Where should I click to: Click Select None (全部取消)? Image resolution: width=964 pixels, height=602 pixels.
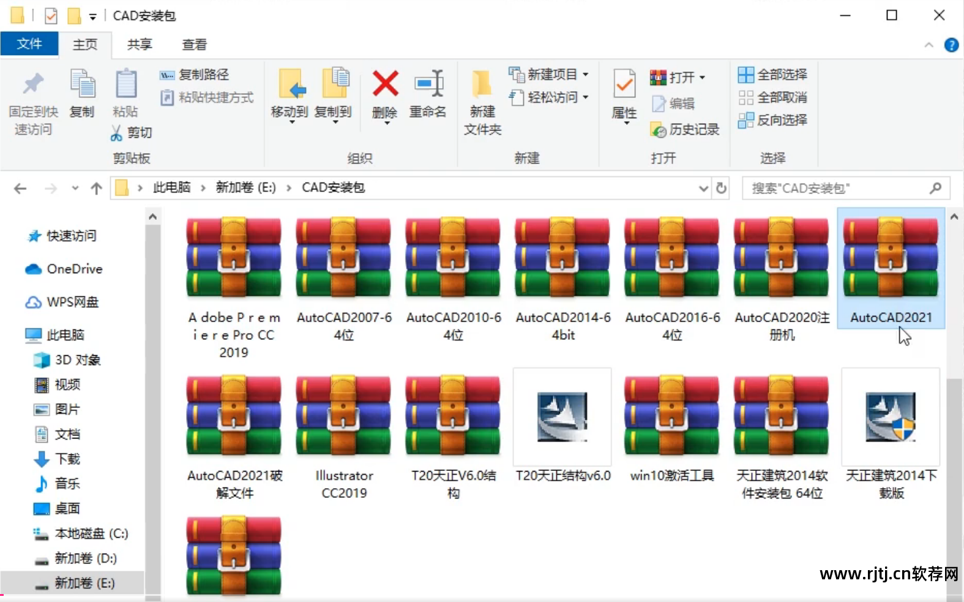[772, 97]
